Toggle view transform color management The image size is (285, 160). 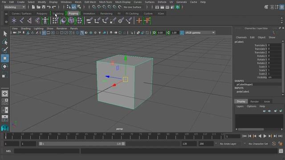pos(182,32)
